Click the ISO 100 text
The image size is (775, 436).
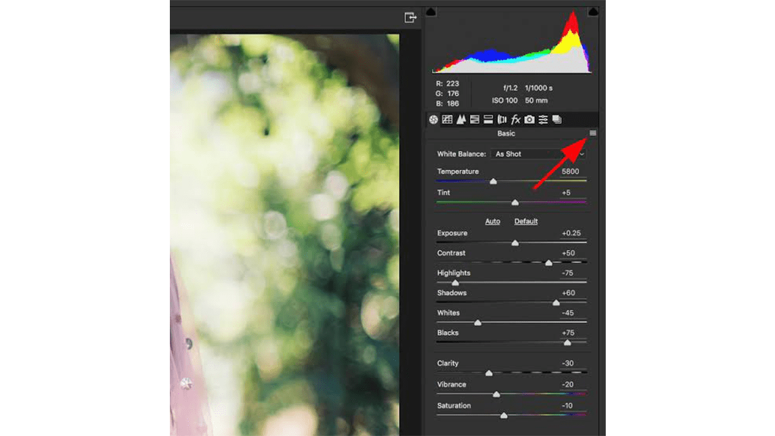coord(505,101)
